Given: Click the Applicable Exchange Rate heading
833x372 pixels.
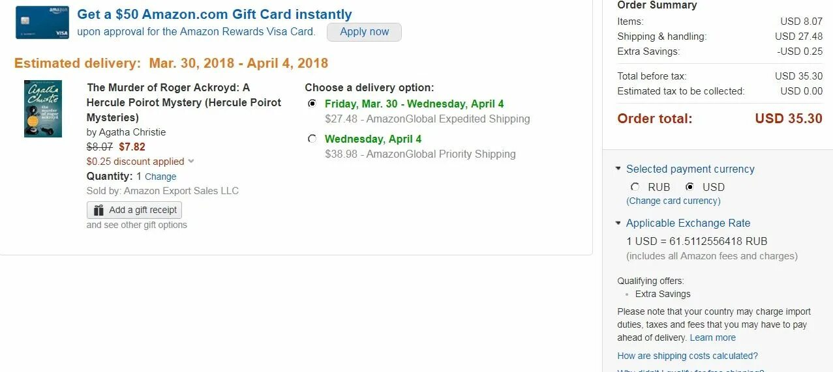Looking at the screenshot, I should [688, 223].
